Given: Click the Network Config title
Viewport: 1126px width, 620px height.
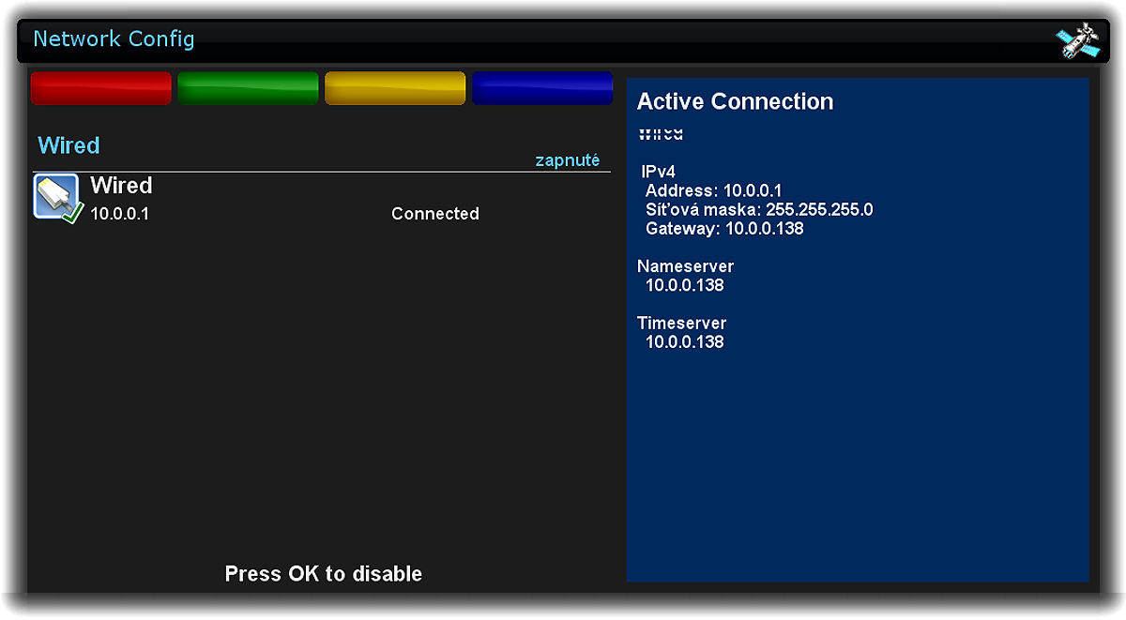Looking at the screenshot, I should (x=114, y=39).
